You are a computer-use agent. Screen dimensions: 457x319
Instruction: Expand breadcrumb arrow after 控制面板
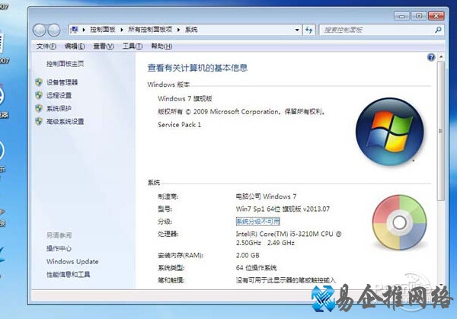[122, 30]
